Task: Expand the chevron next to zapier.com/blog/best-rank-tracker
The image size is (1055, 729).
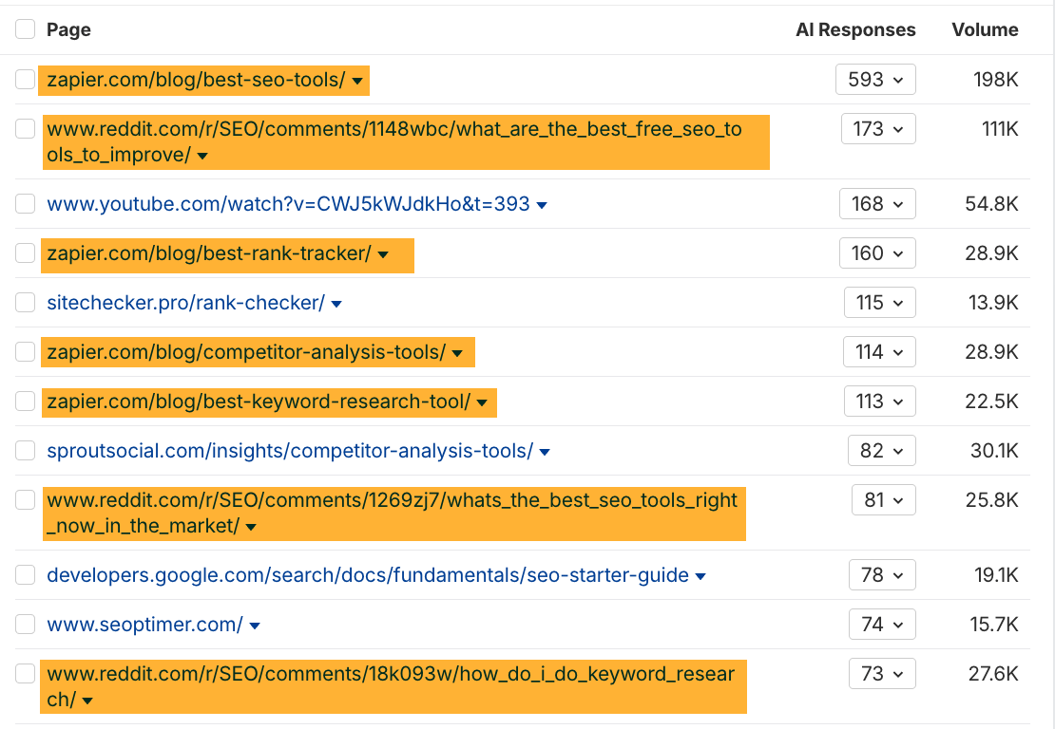Action: pyautogui.click(x=382, y=252)
